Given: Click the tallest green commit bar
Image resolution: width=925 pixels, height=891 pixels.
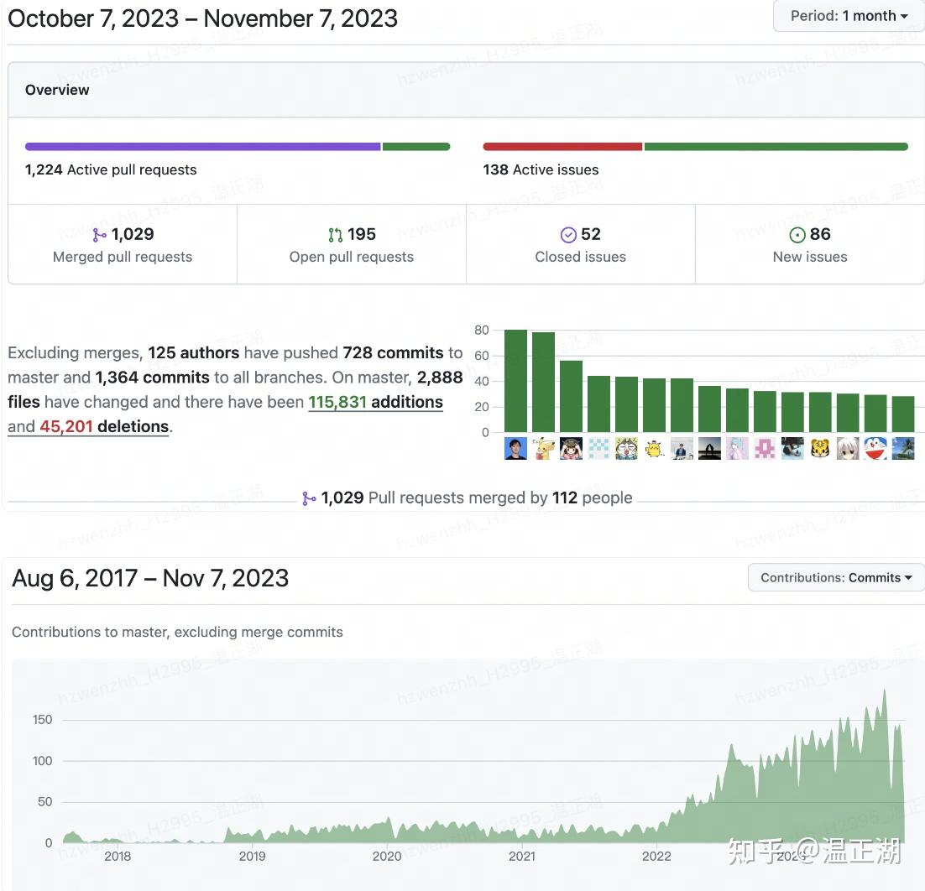Looking at the screenshot, I should [x=515, y=381].
